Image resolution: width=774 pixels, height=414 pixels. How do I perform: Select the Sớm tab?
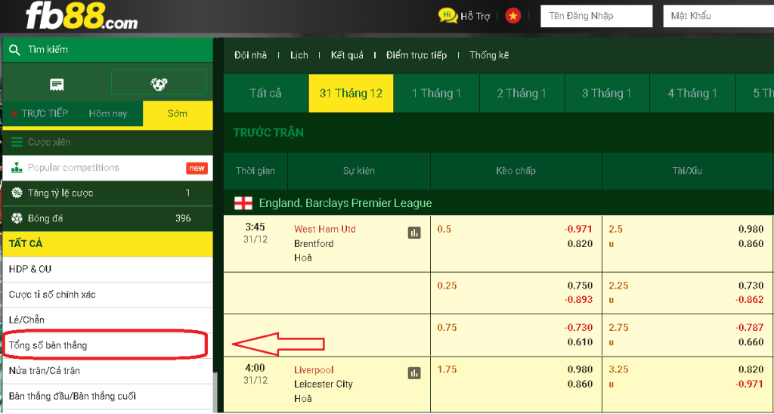click(178, 114)
